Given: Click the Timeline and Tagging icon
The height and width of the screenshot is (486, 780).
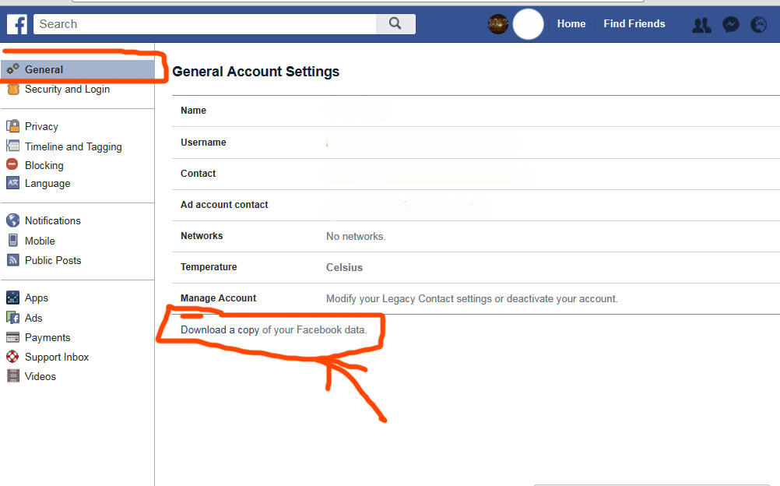Looking at the screenshot, I should point(13,146).
